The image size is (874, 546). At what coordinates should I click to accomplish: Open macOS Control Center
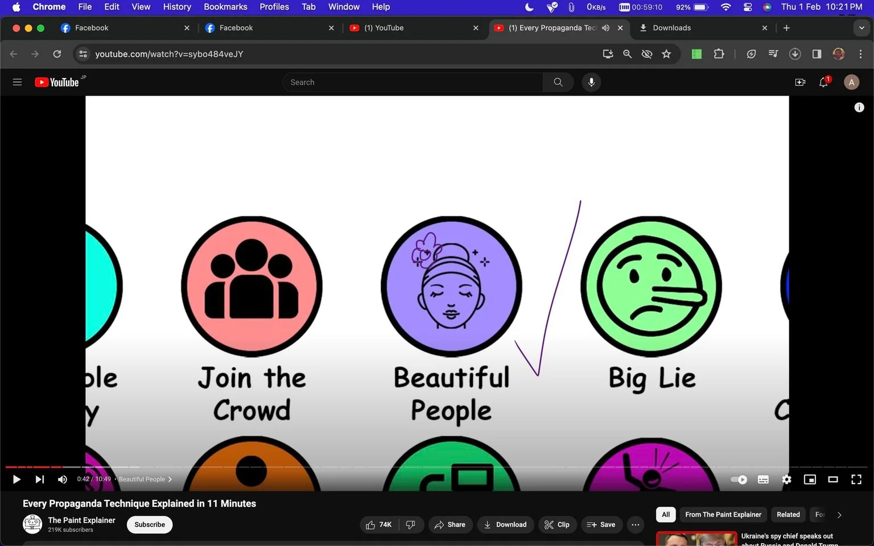point(748,7)
